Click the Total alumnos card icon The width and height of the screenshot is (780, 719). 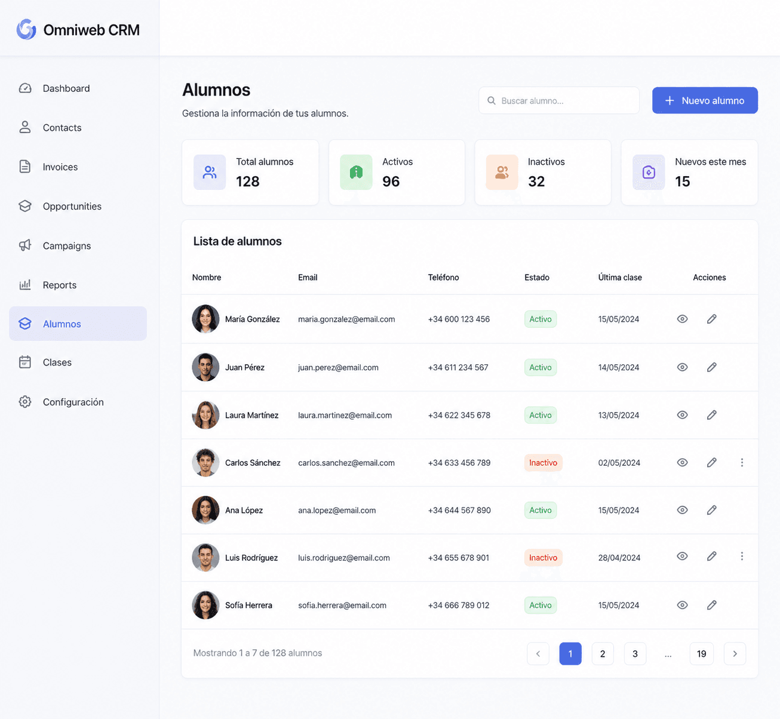pyautogui.click(x=210, y=173)
